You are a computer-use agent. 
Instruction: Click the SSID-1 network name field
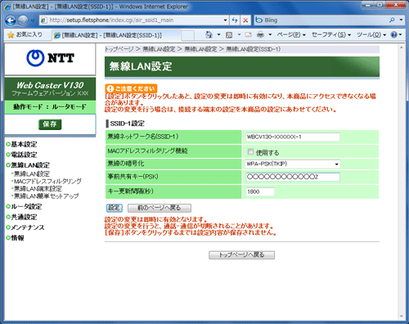coord(293,137)
